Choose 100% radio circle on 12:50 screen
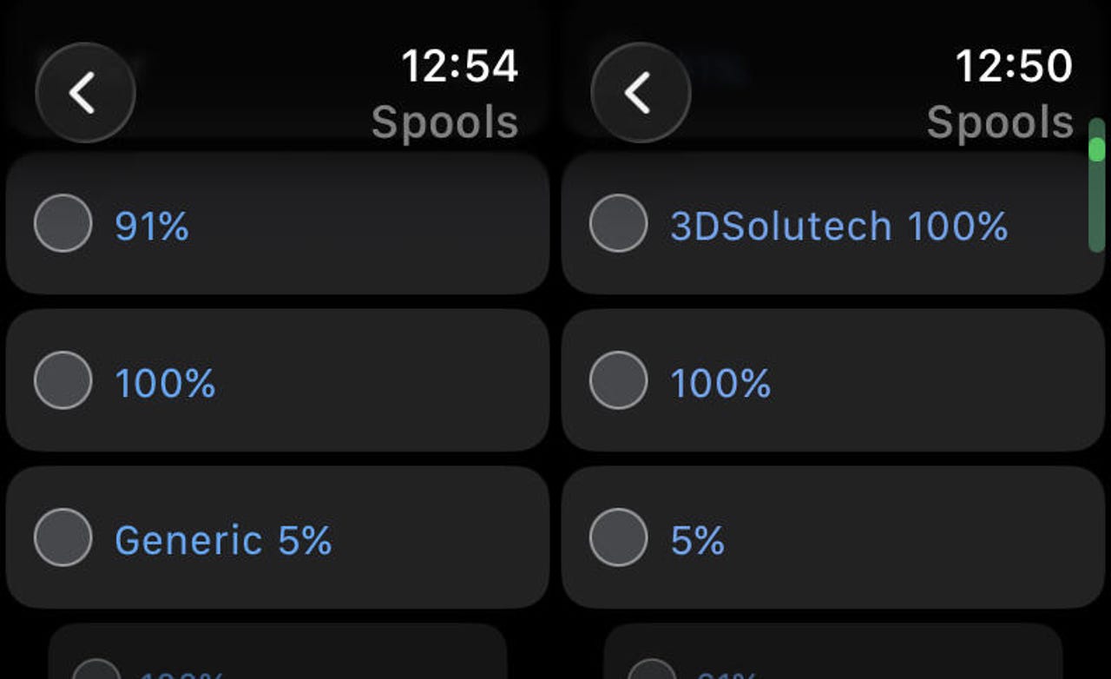 [x=618, y=380]
